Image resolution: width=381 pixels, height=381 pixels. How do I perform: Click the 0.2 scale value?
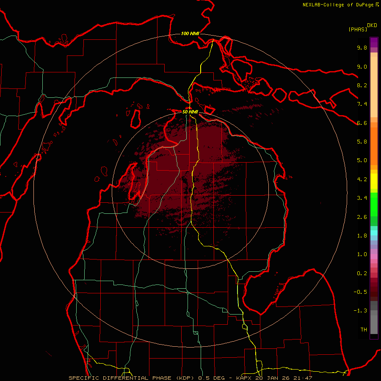click(362, 273)
